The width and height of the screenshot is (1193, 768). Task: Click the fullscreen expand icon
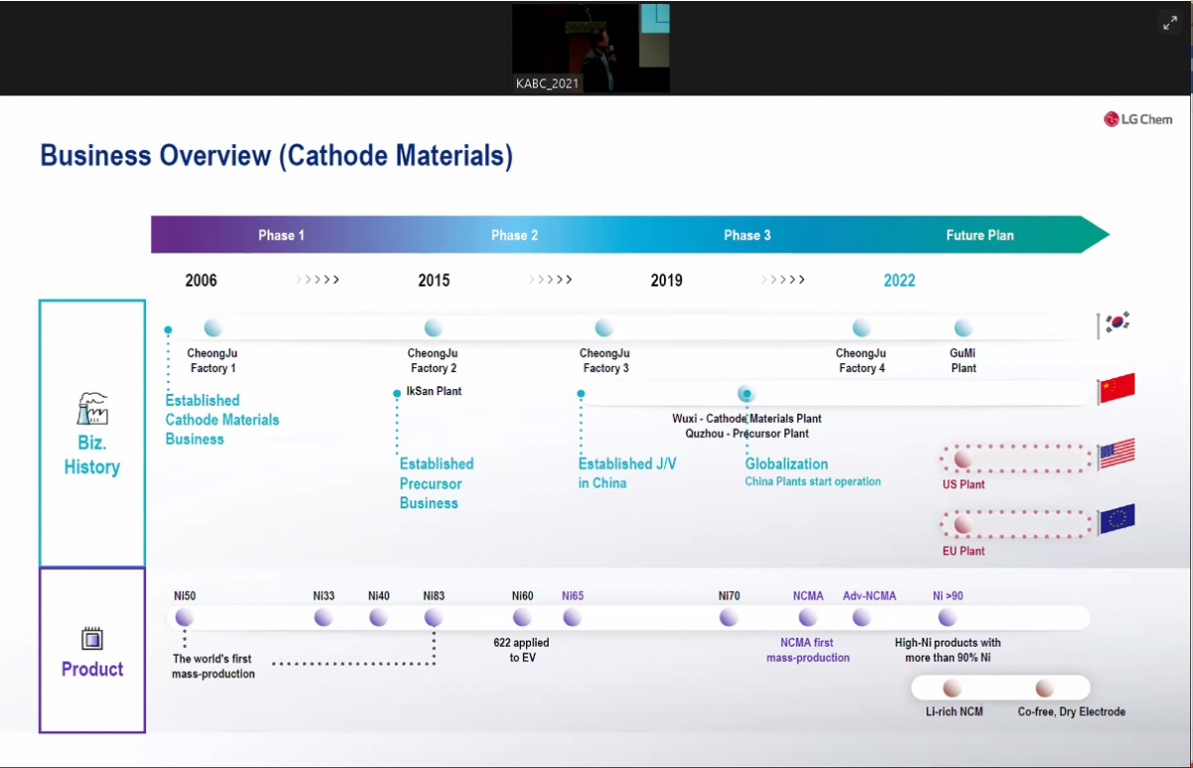(x=1169, y=24)
